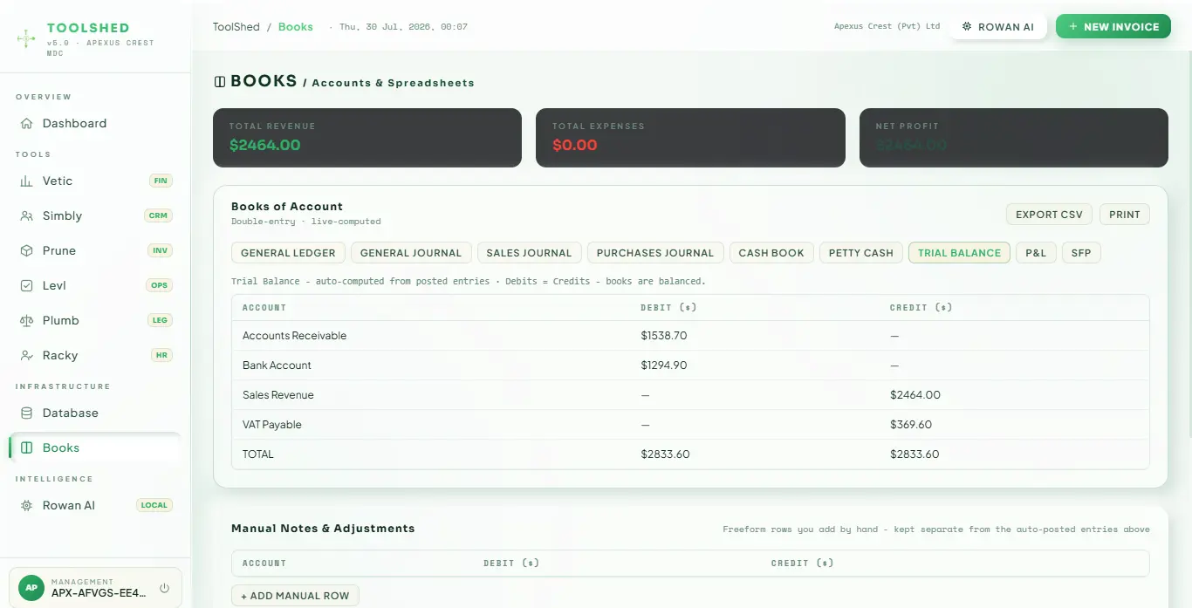Click the ToolShed breadcrumb link
1192x608 pixels.
pos(236,27)
